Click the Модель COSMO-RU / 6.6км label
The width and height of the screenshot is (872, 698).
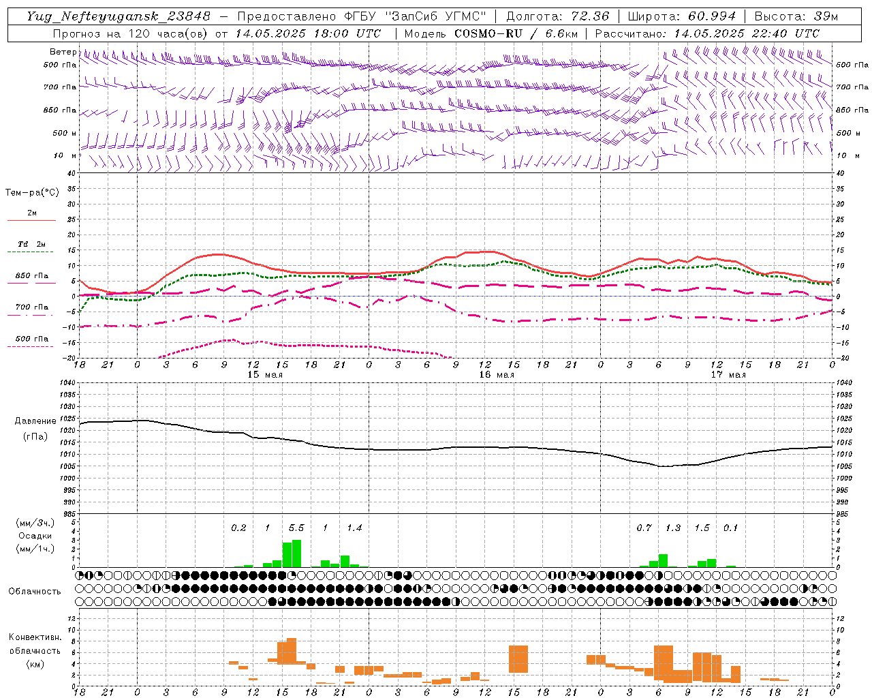tap(490, 33)
